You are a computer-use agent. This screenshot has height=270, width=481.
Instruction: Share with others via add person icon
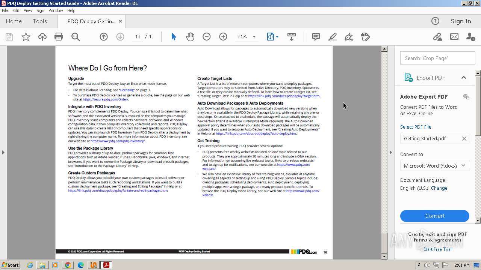point(470,37)
